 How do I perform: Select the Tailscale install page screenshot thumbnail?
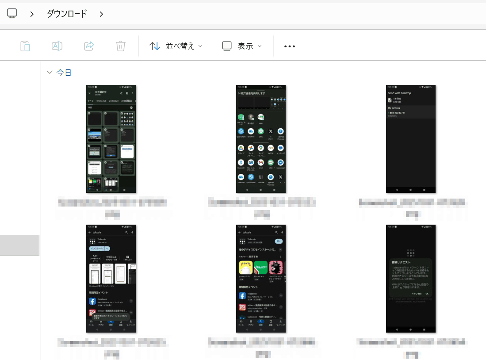tap(111, 279)
